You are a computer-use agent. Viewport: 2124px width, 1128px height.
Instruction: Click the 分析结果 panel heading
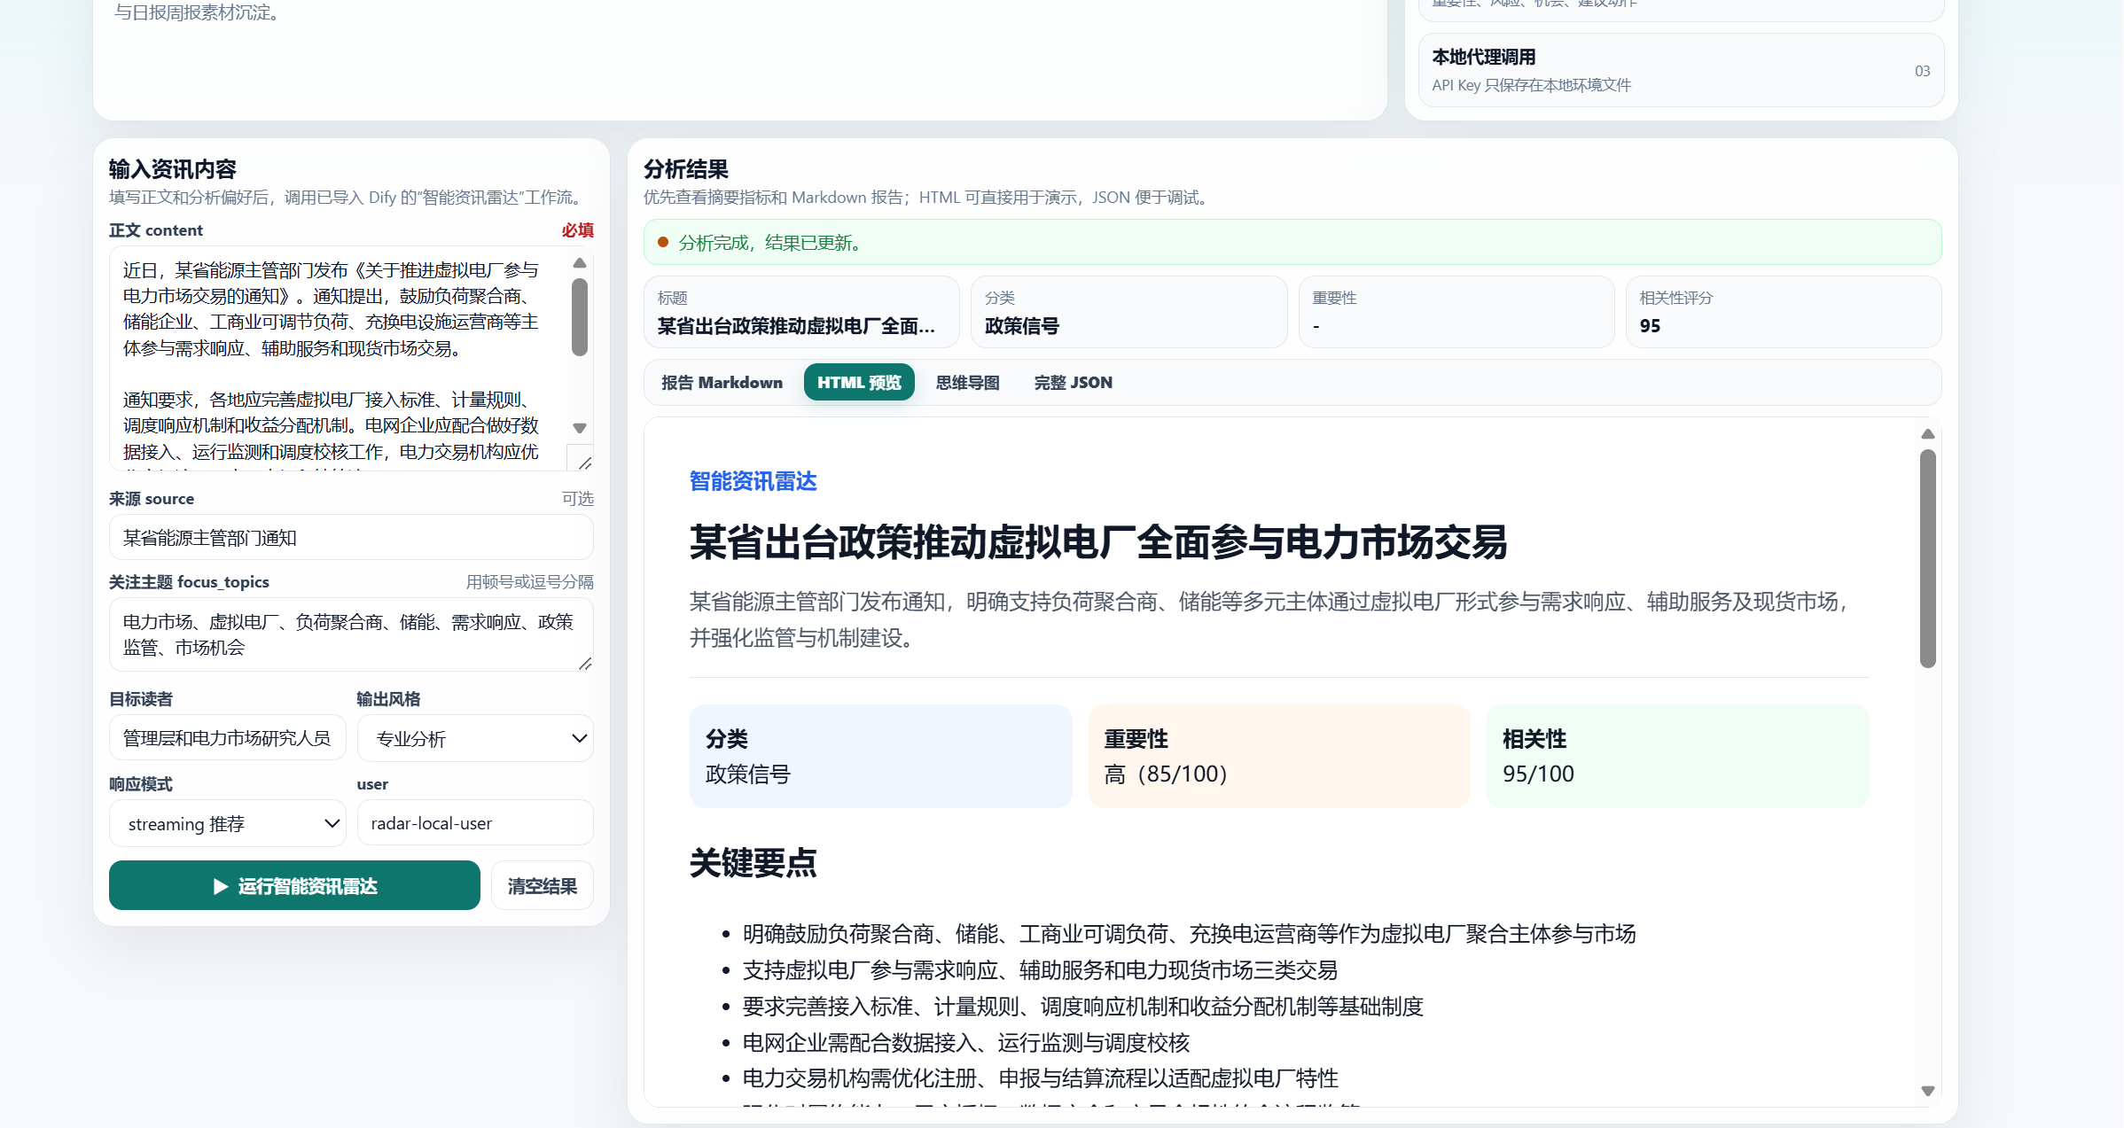tap(686, 169)
